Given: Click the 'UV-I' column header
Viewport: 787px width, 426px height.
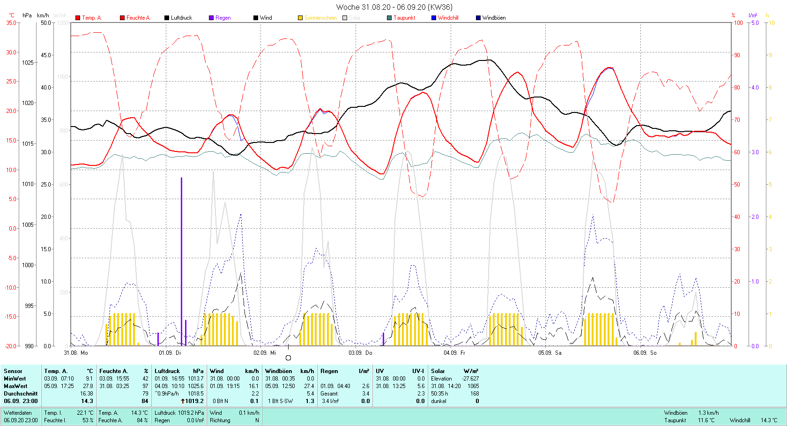Looking at the screenshot, I should tap(418, 371).
